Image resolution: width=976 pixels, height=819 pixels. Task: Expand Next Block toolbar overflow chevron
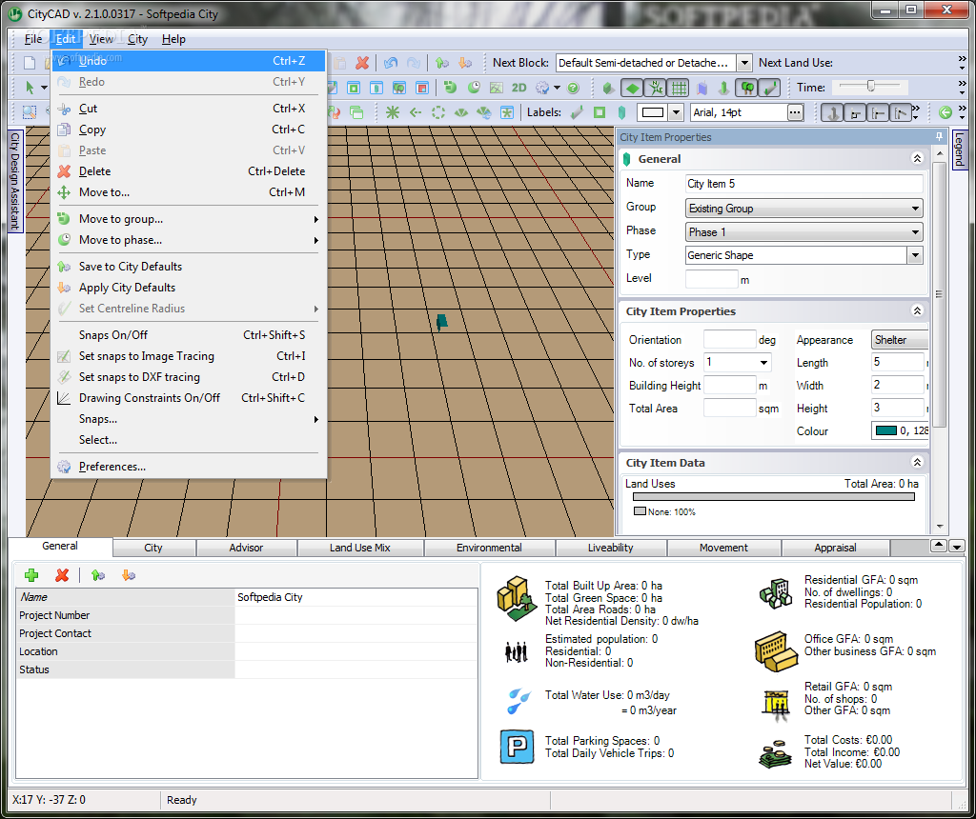[963, 62]
